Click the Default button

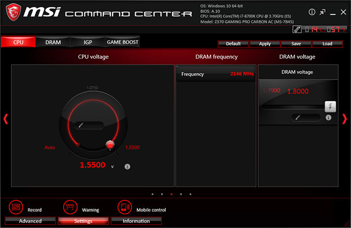233,44
